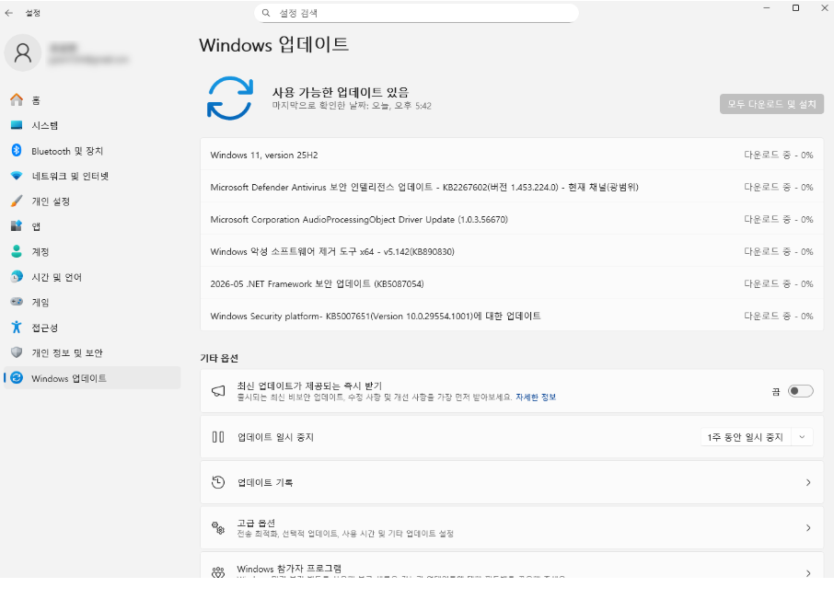Click the 시간 및 언어 globe icon
The image size is (834, 599).
tap(17, 277)
